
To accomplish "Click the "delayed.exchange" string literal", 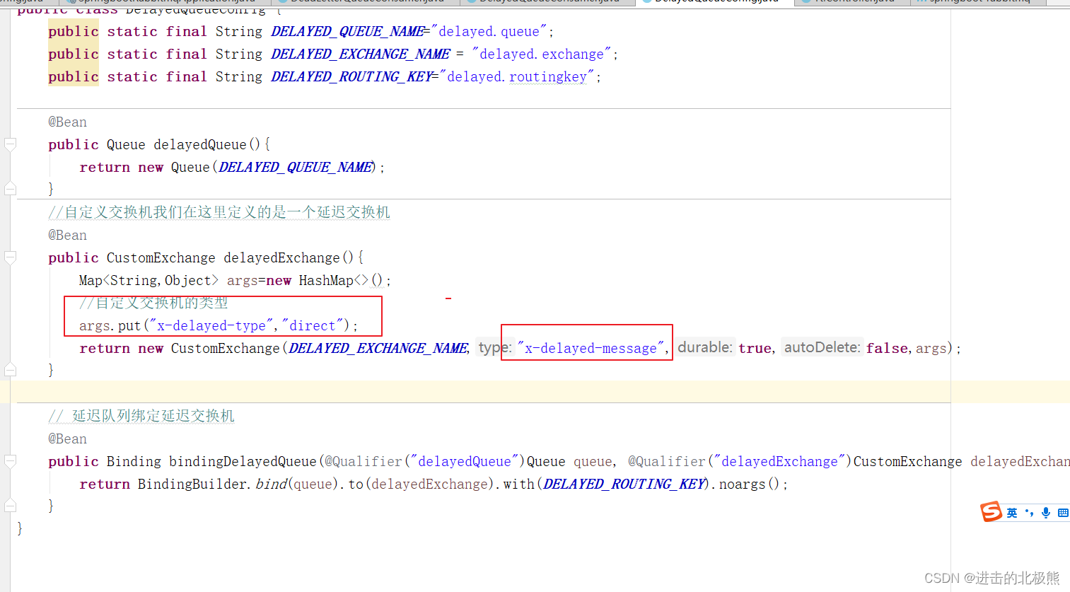I will tap(542, 54).
